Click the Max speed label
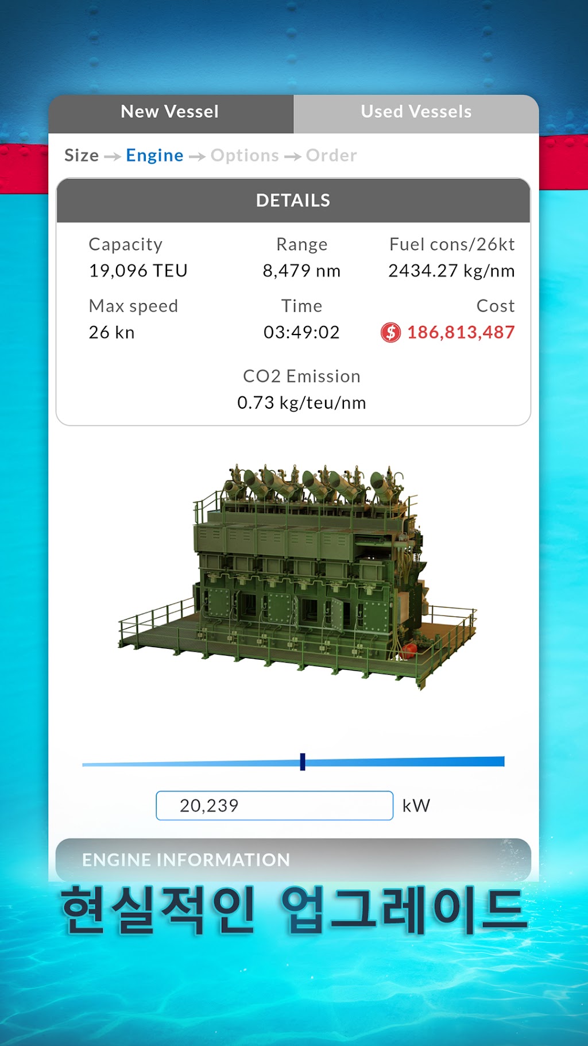The image size is (588, 1046). (133, 306)
